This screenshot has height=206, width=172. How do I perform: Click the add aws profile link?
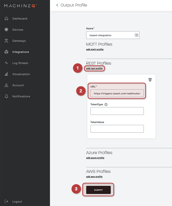94,177
